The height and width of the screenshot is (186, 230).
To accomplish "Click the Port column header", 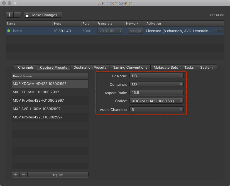I will pyautogui.click(x=89, y=23).
